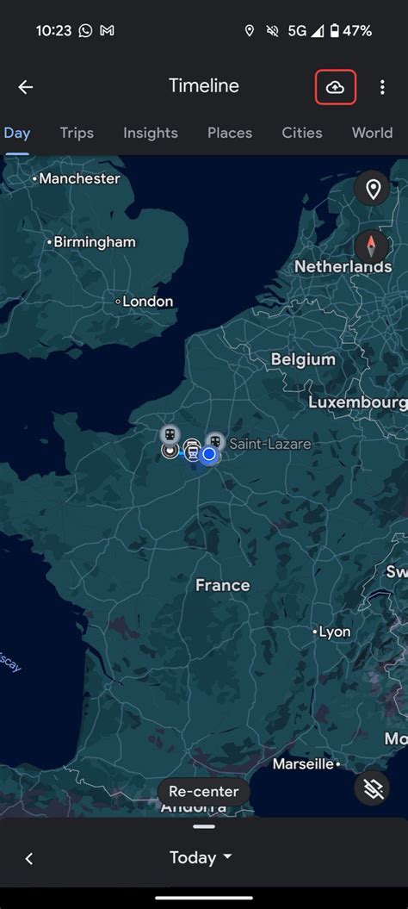Go back using the top arrow

[26, 87]
